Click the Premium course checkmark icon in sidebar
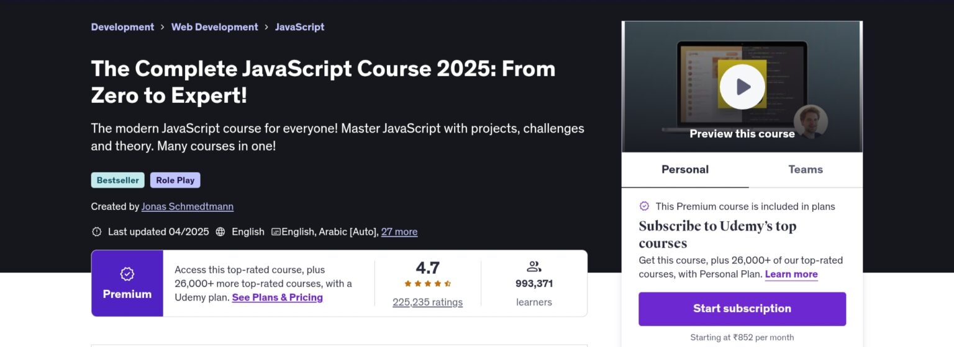 (644, 206)
